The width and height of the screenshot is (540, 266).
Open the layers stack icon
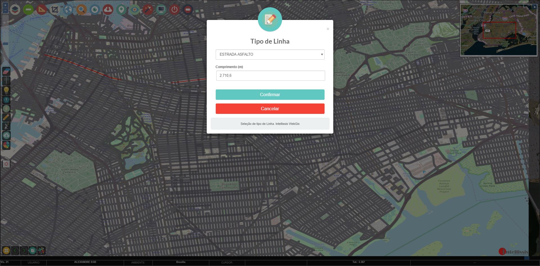(x=15, y=10)
